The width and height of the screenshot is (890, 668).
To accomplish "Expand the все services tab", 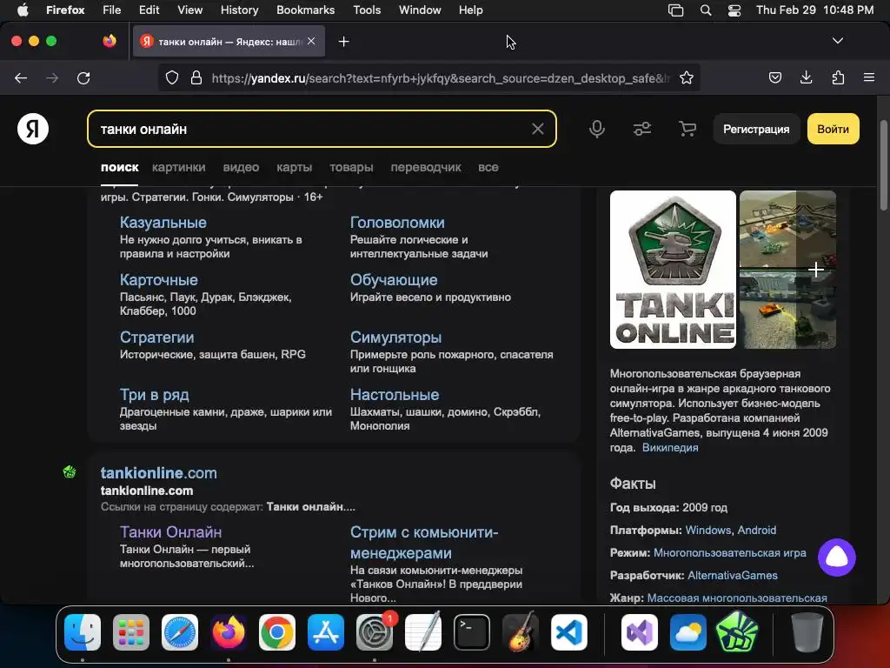I will coord(488,167).
